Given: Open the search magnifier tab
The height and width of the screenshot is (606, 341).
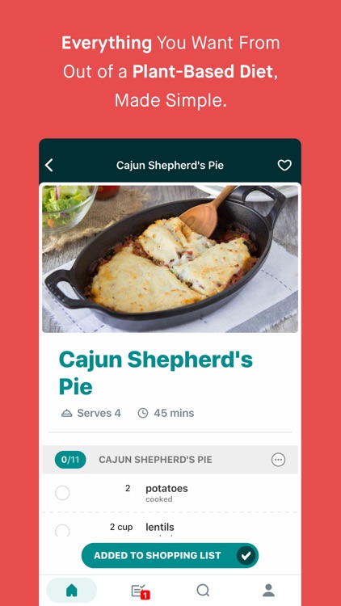Looking at the screenshot, I should 203,590.
